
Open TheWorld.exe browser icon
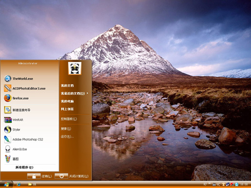(x=8, y=79)
